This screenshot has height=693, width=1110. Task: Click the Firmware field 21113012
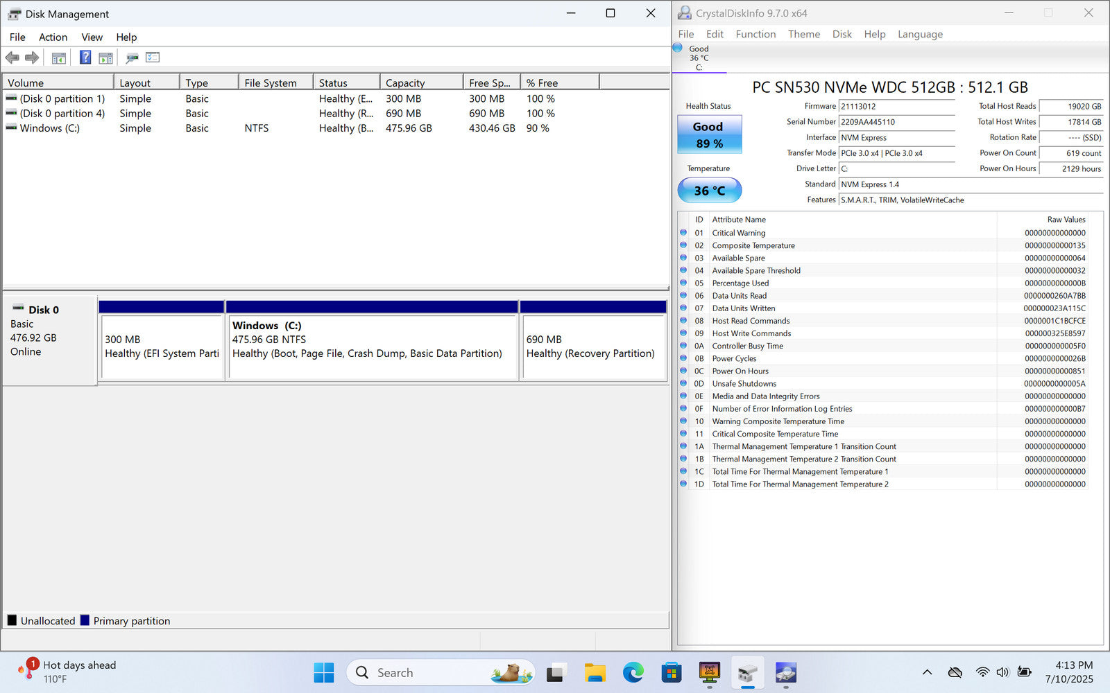coord(897,107)
